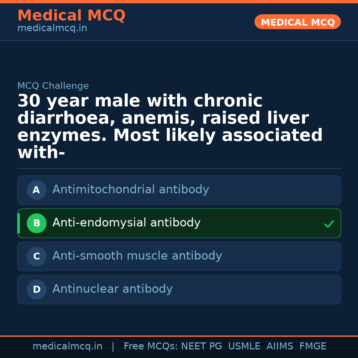Click USMLE in the footer
The image size is (358, 358).
(x=244, y=346)
